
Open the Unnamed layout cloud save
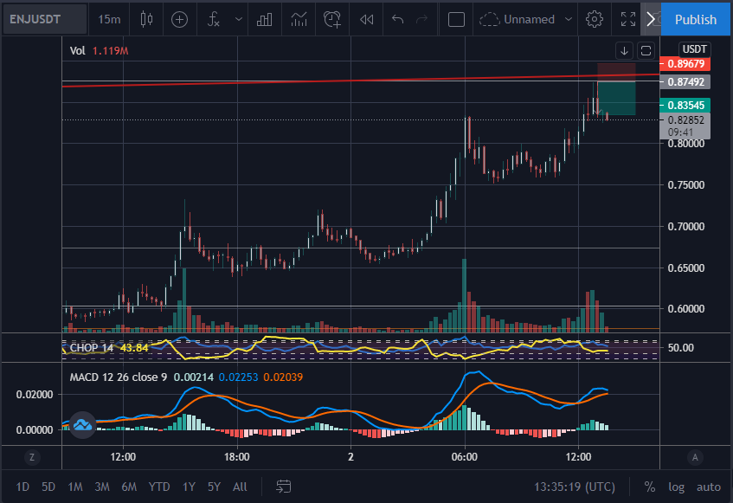pos(517,19)
